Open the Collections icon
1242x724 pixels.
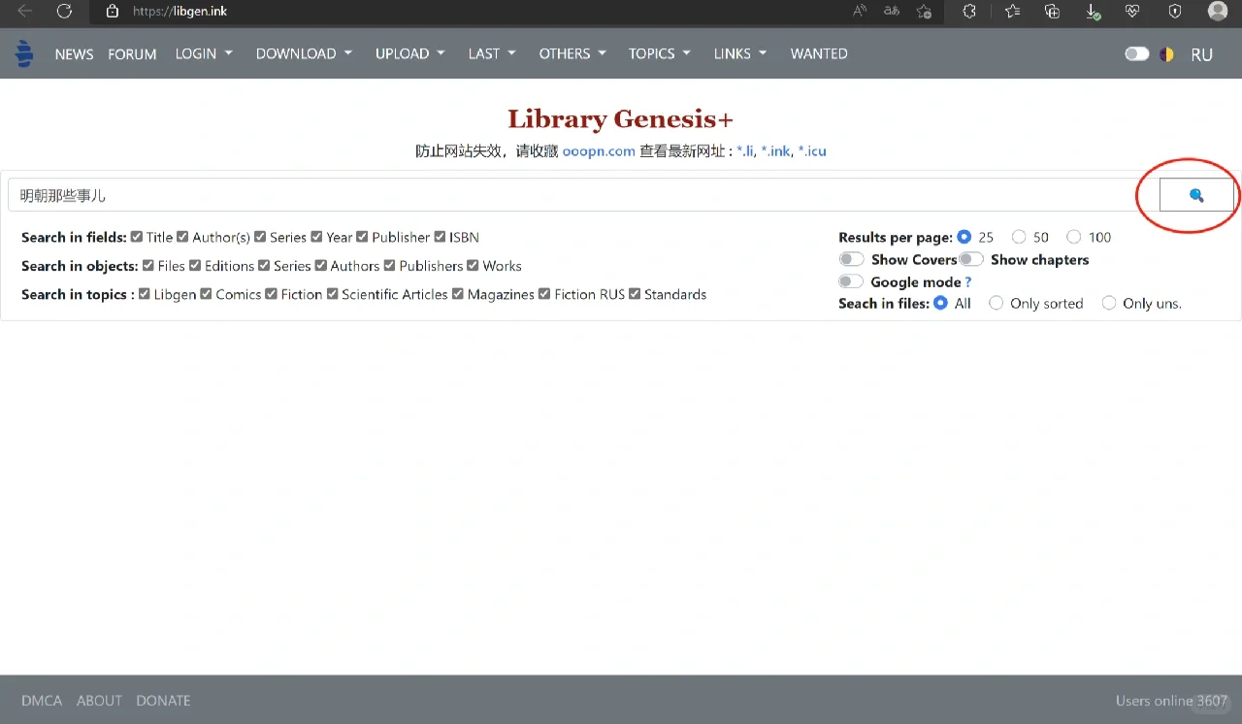[x=1053, y=12]
